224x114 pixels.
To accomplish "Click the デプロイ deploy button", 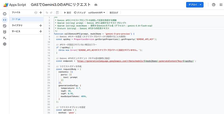I will coord(195,5).
